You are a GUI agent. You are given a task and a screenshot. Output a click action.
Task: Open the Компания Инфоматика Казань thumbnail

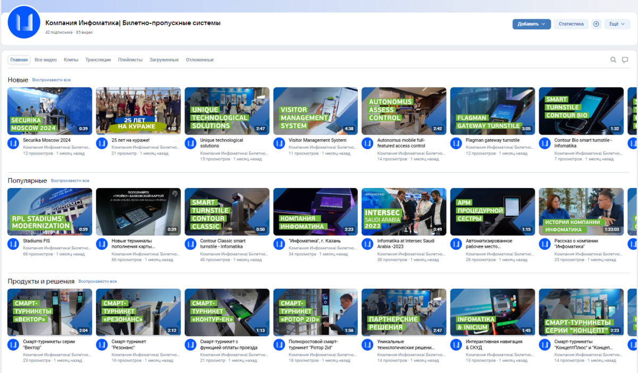(x=316, y=211)
